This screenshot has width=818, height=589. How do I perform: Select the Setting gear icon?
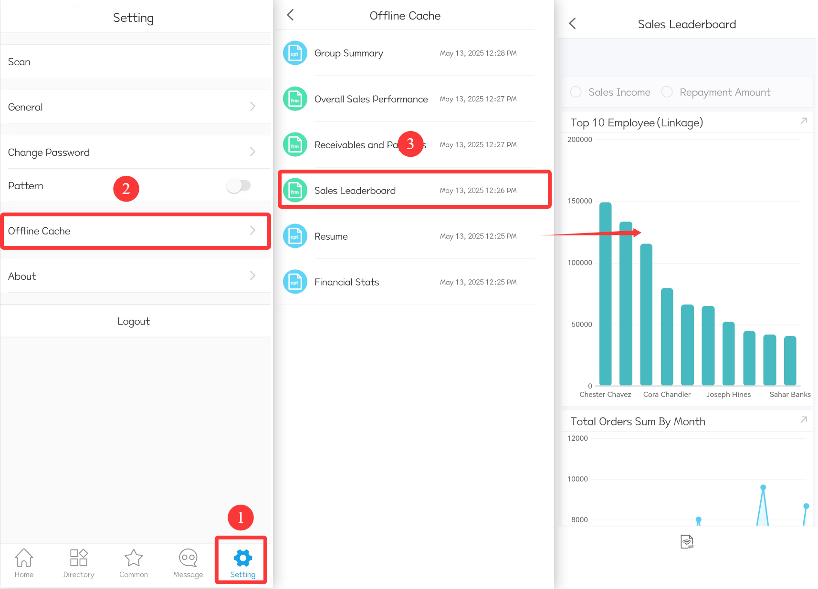click(243, 558)
